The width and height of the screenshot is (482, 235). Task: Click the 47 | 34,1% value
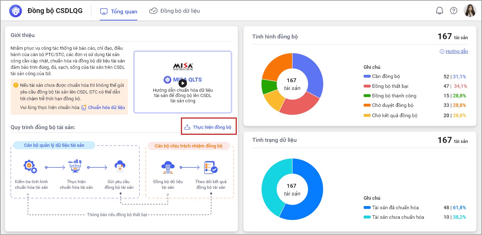tap(455, 86)
